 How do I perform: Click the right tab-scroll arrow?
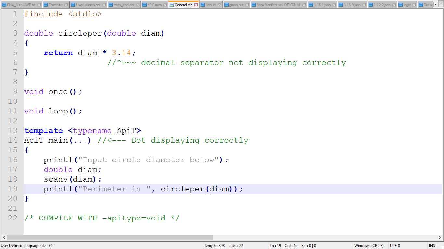[441, 6]
